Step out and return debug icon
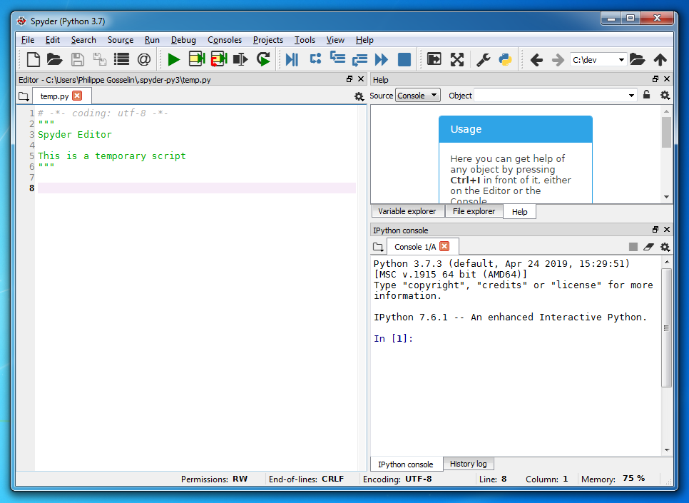The width and height of the screenshot is (689, 503). coord(359,59)
